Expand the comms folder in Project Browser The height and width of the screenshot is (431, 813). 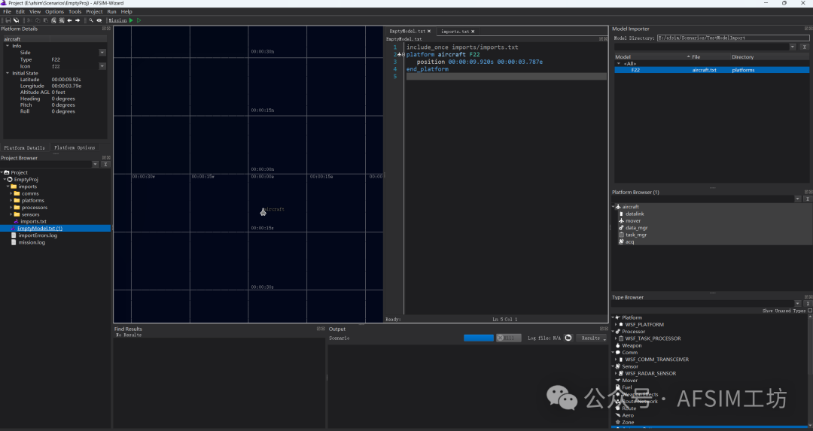click(x=11, y=193)
